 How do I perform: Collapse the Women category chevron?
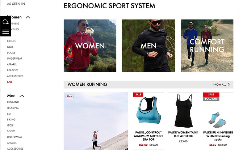28,17
